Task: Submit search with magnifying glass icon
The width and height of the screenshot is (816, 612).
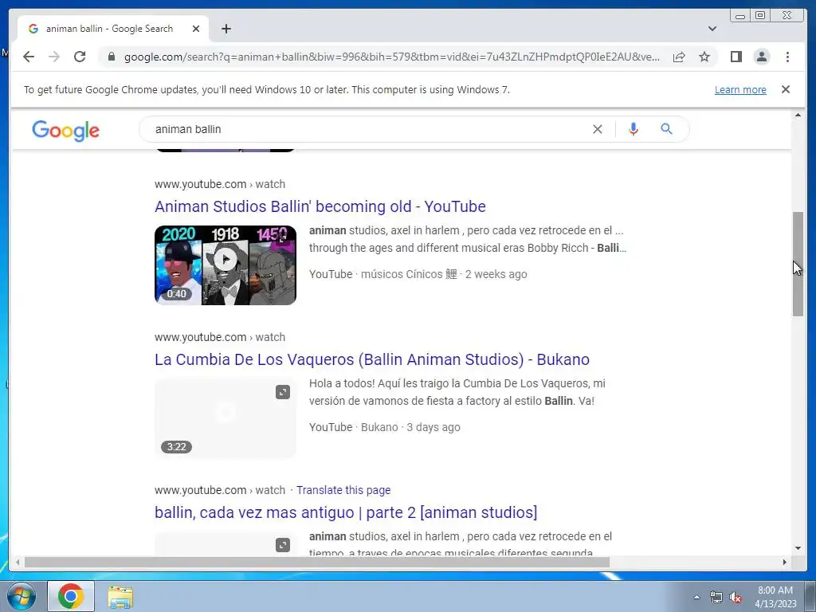Action: (x=667, y=129)
